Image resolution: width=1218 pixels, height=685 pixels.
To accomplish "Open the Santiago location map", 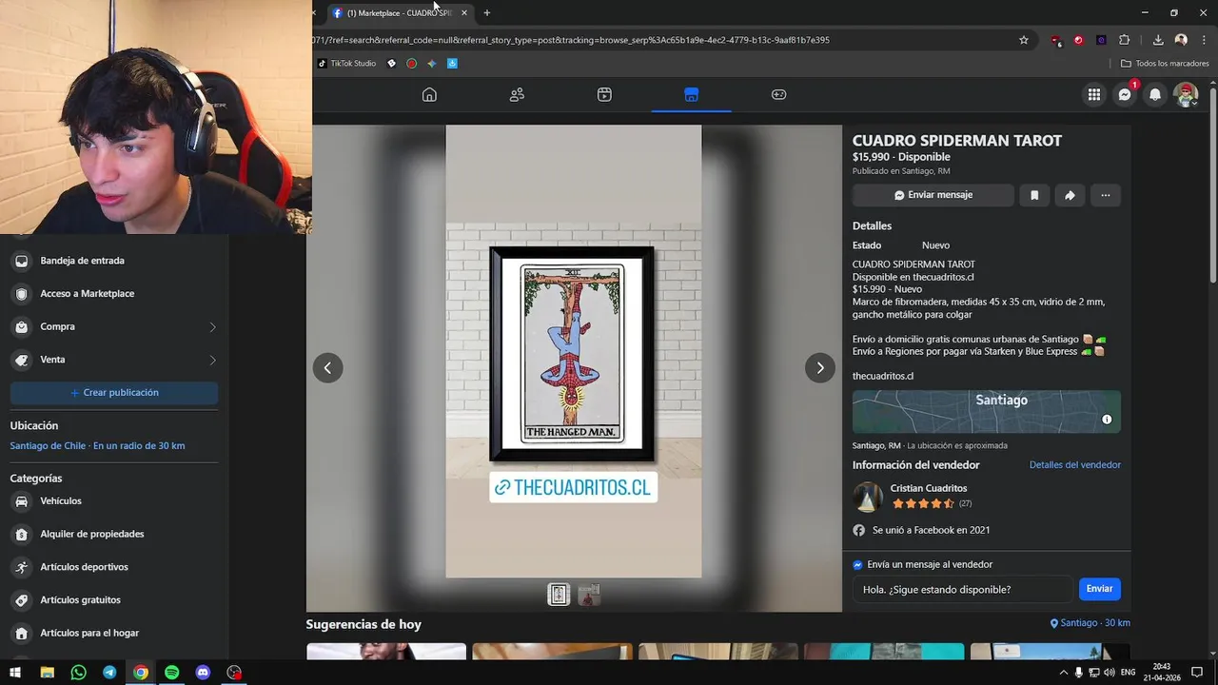I will (x=986, y=412).
